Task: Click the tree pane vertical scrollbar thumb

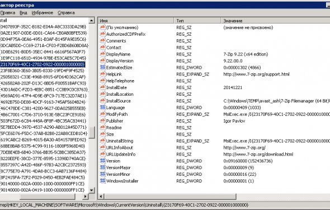Action: (x=92, y=132)
